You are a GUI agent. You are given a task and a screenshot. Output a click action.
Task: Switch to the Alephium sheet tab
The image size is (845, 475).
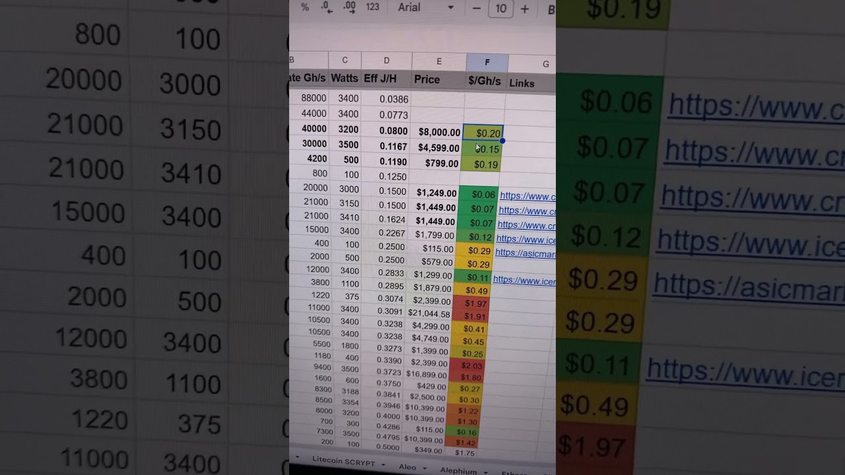458,471
